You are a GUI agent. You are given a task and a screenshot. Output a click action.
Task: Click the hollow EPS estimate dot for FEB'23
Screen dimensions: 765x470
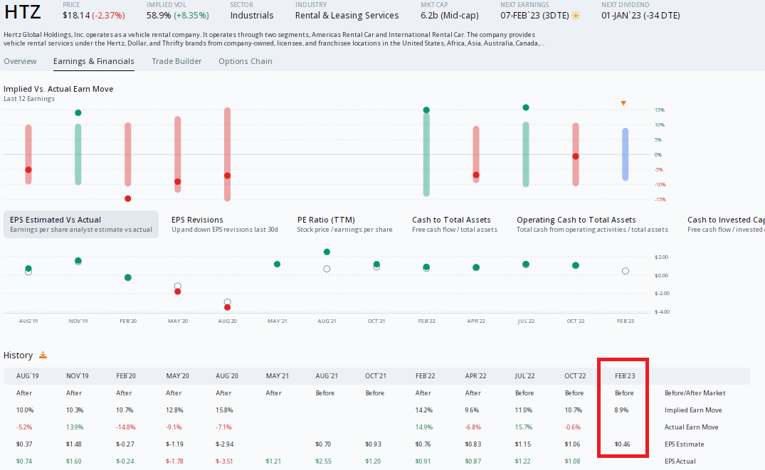click(625, 270)
